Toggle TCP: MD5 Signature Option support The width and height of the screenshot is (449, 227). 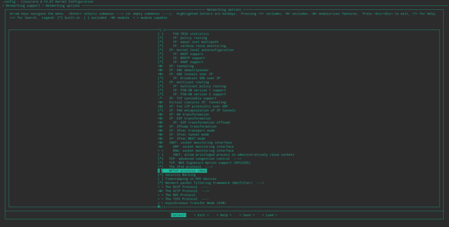[204, 162]
